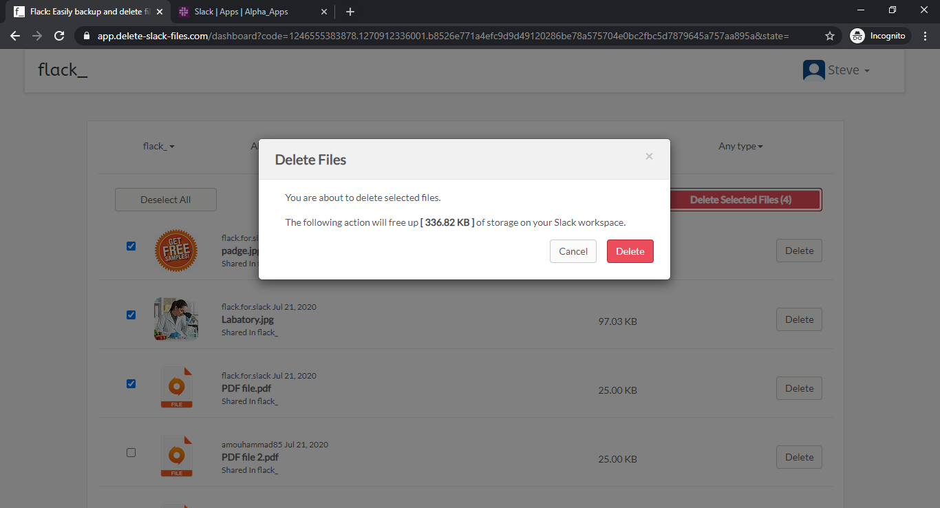Click the PDF file 2.pdf file name
This screenshot has height=508, width=940.
click(x=250, y=457)
